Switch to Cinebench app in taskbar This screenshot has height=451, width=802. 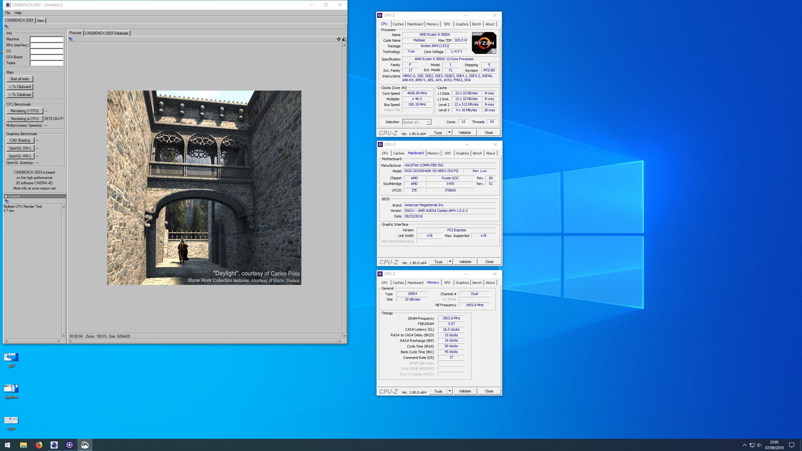[x=54, y=445]
